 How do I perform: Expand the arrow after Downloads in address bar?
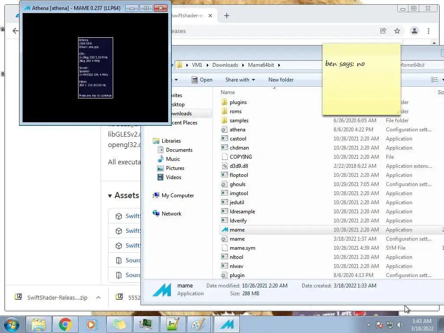pyautogui.click(x=243, y=65)
